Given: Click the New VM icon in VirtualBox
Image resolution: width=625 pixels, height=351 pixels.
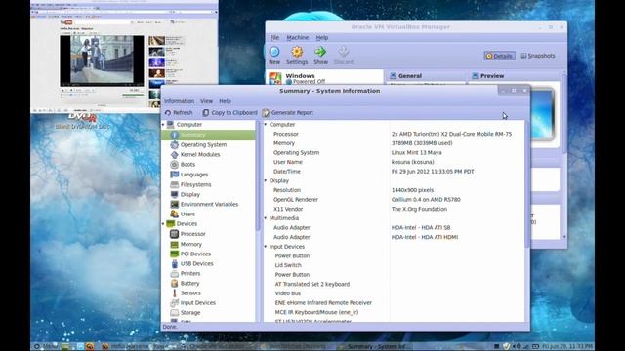Looking at the screenshot, I should coord(274,52).
